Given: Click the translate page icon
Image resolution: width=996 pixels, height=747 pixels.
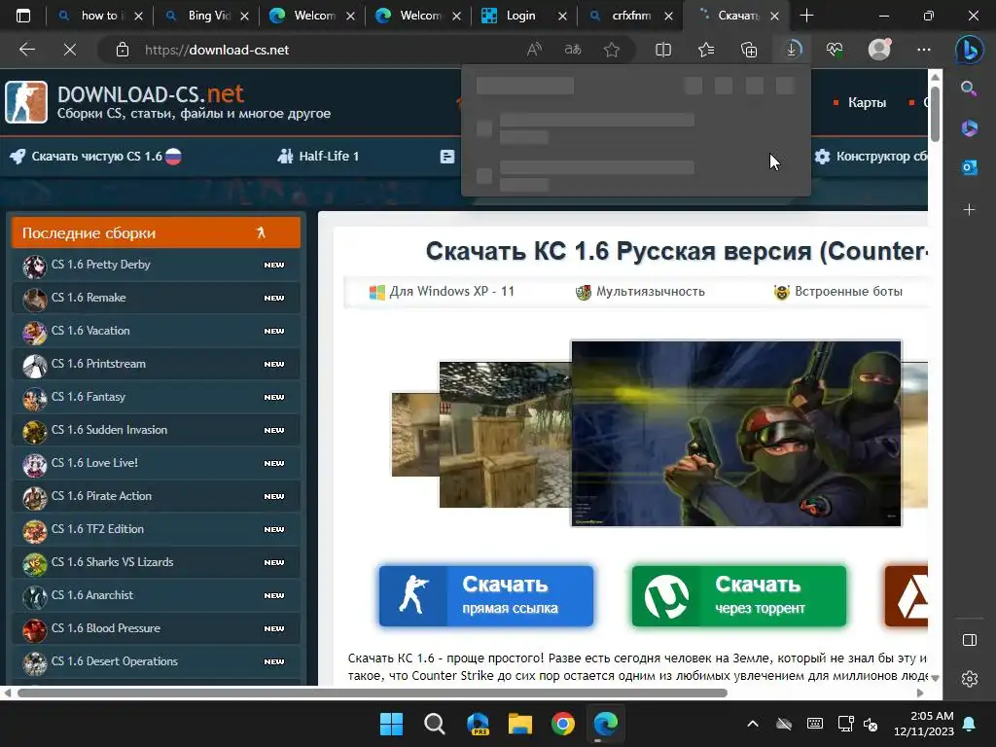Looking at the screenshot, I should point(573,50).
